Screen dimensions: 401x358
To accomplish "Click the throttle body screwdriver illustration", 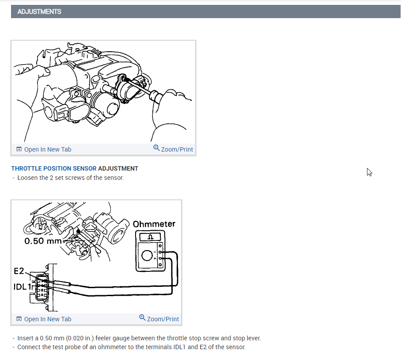I will [103, 92].
